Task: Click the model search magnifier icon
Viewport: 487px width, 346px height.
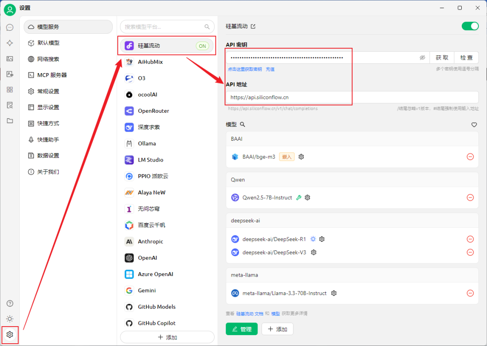Action: 243,125
